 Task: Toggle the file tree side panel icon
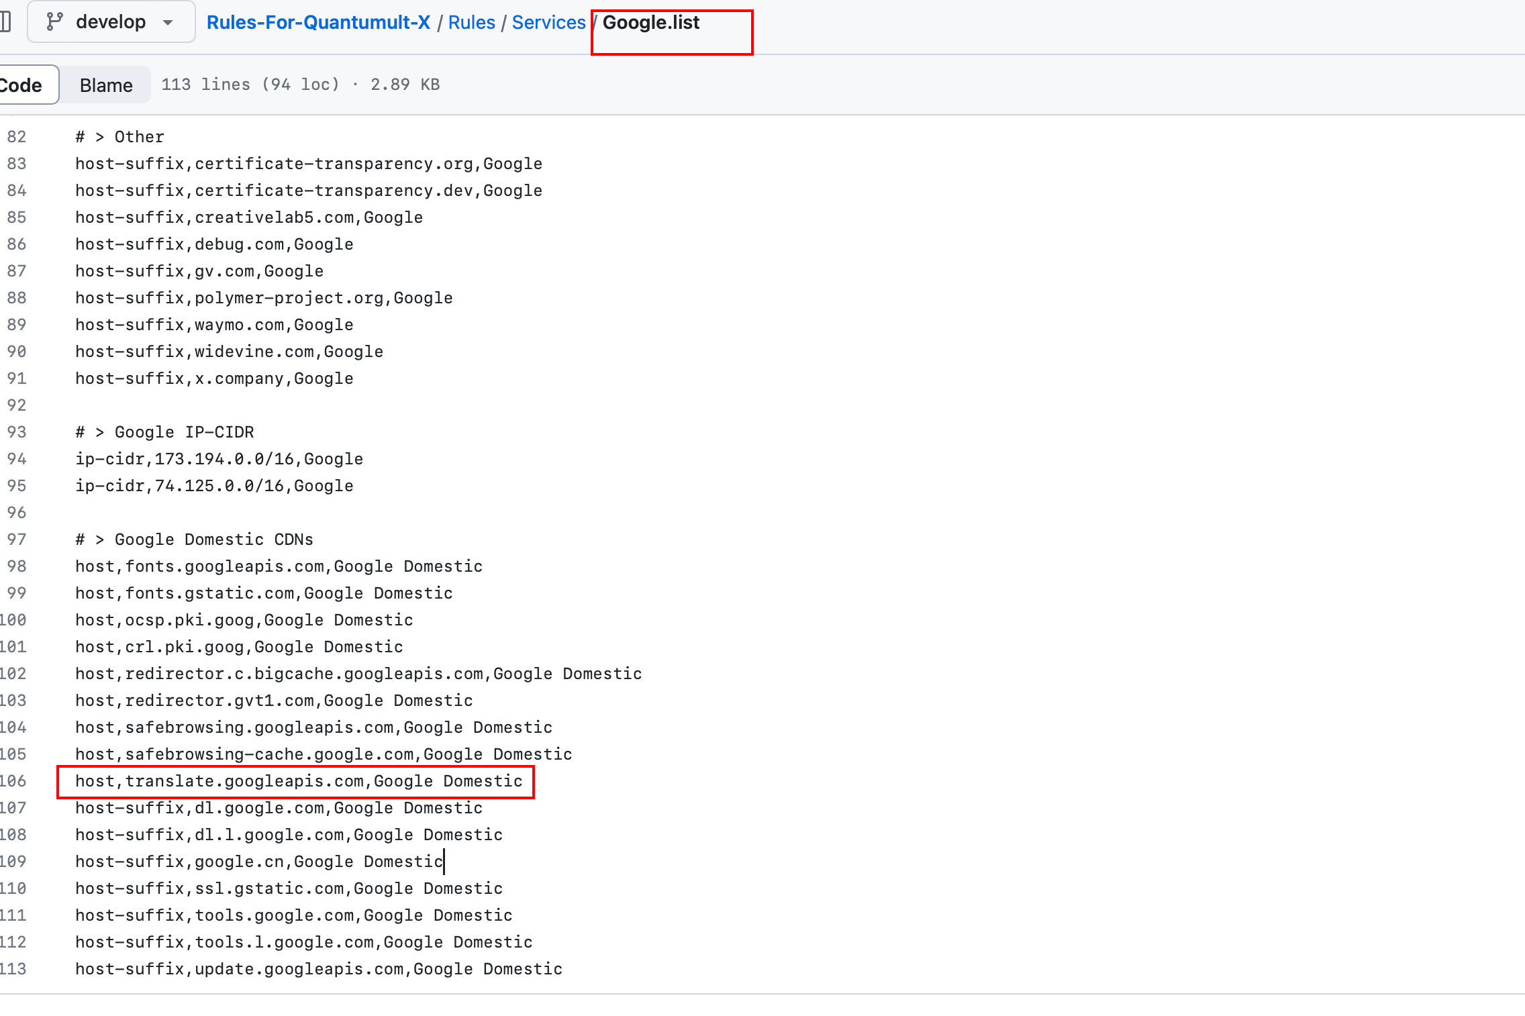pyautogui.click(x=5, y=22)
